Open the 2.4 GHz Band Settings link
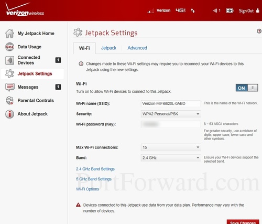This screenshot has width=262, height=224. click(95, 169)
